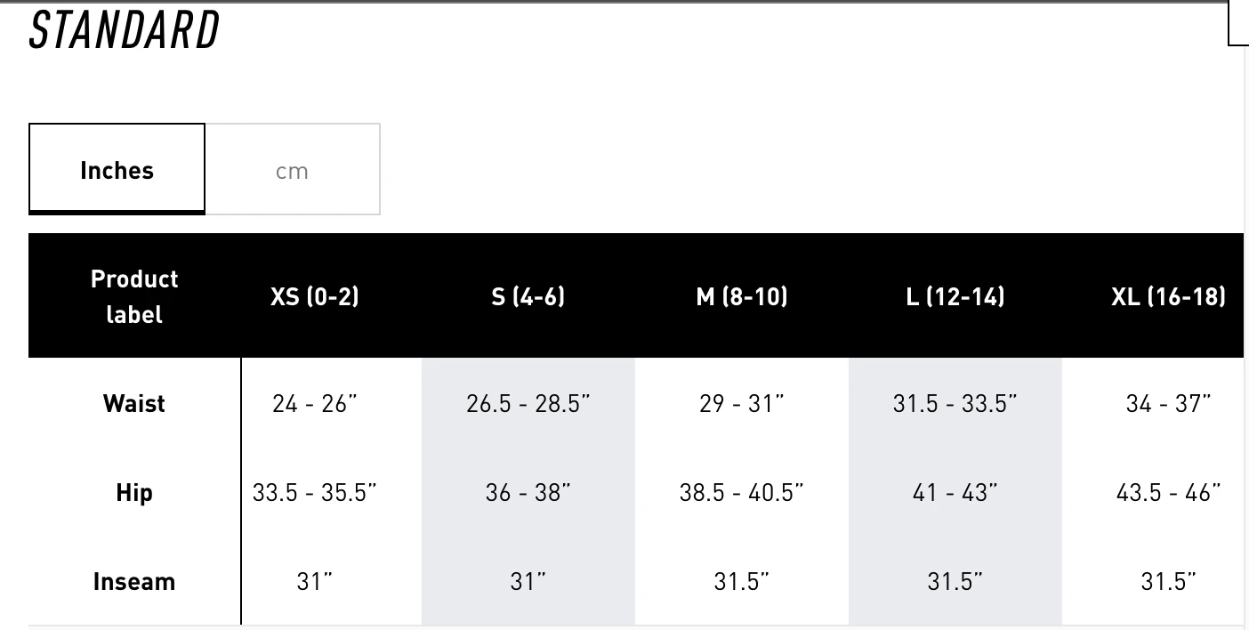Click the 36 - 38" hip measurement
Image resolution: width=1249 pixels, height=630 pixels.
click(x=528, y=492)
